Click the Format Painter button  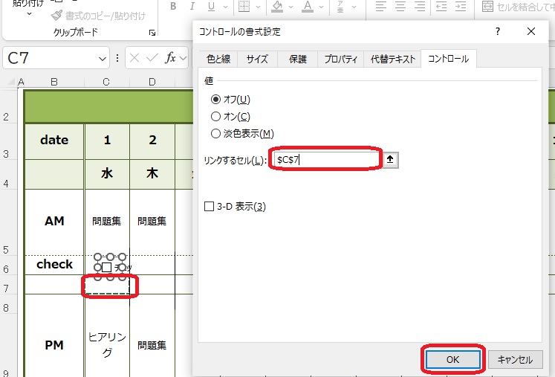98,15
